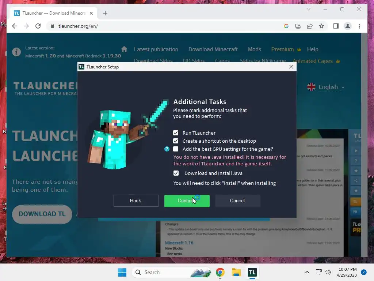Click Chrome forward navigation arrow
The width and height of the screenshot is (374, 281).
pyautogui.click(x=26, y=26)
